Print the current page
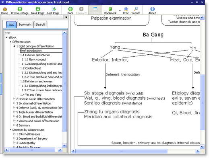 click(x=126, y=9)
